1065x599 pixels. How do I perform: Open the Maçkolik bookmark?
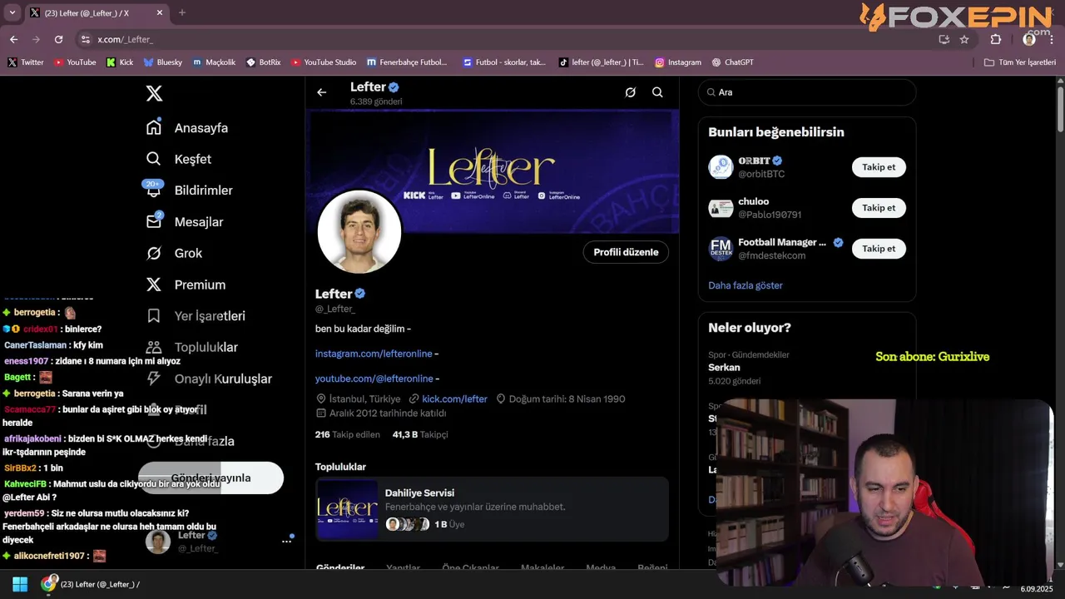pos(214,62)
